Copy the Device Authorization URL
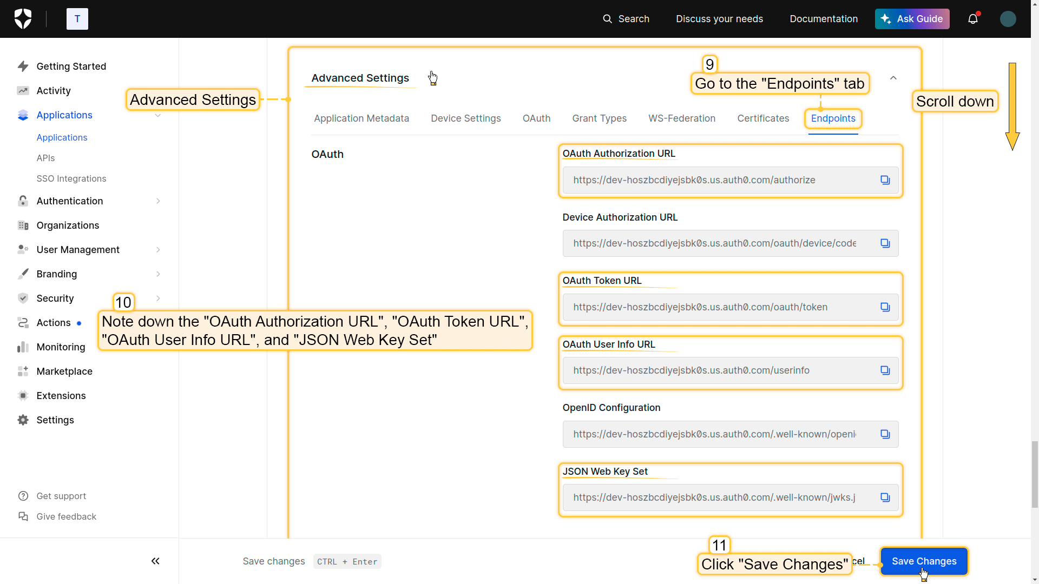 click(x=885, y=243)
